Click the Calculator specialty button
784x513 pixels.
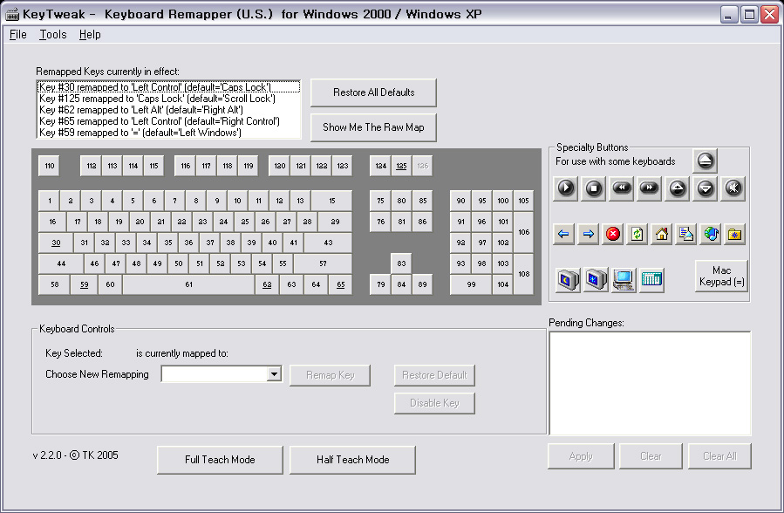point(651,279)
